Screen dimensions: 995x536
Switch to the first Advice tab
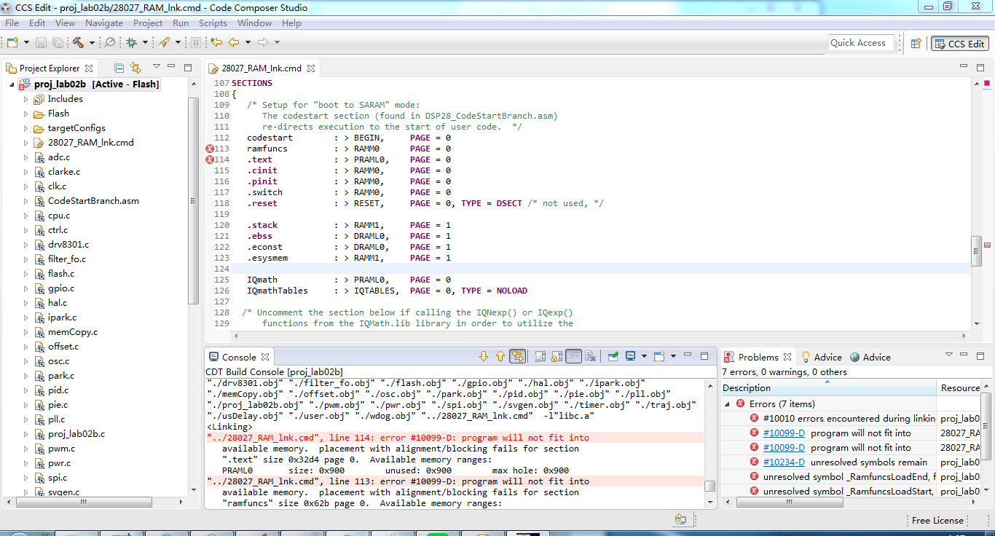click(x=821, y=357)
